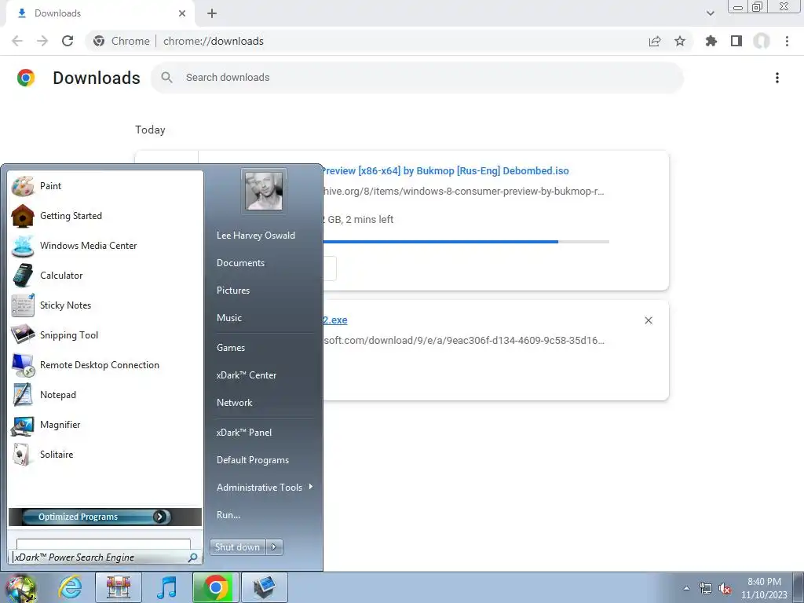The width and height of the screenshot is (804, 603).
Task: Open the network tray icon
Action: [x=706, y=589]
